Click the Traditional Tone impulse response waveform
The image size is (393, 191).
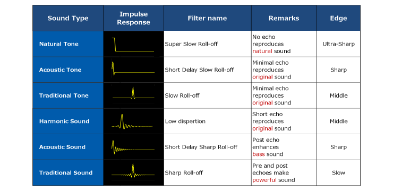tap(133, 93)
